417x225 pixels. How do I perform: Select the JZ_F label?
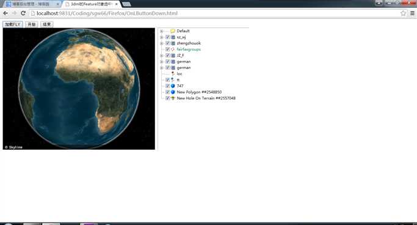pyautogui.click(x=180, y=56)
